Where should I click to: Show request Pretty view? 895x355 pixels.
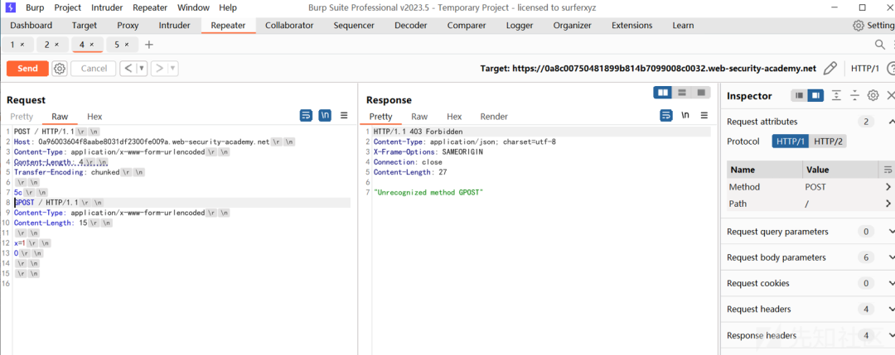coord(22,116)
